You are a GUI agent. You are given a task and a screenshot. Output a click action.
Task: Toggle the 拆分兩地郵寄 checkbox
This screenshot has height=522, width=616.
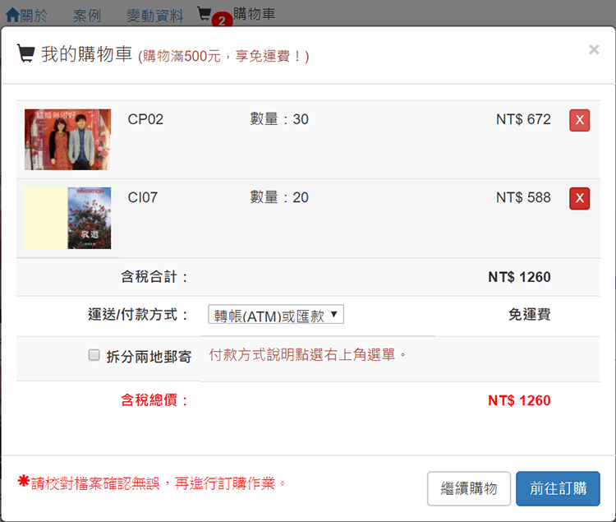click(x=94, y=356)
